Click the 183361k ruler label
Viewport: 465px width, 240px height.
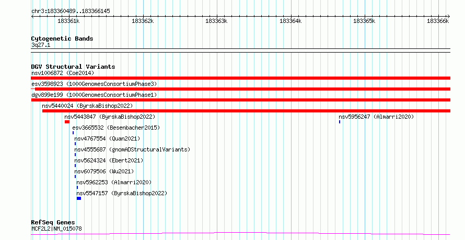(x=68, y=21)
